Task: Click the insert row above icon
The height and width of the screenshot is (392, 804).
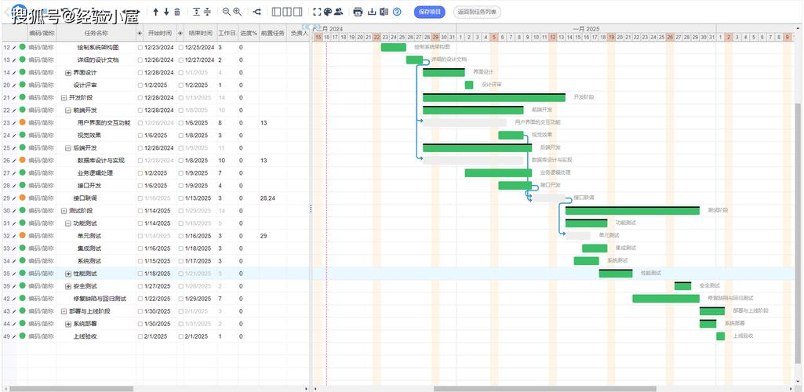Action: (196, 12)
